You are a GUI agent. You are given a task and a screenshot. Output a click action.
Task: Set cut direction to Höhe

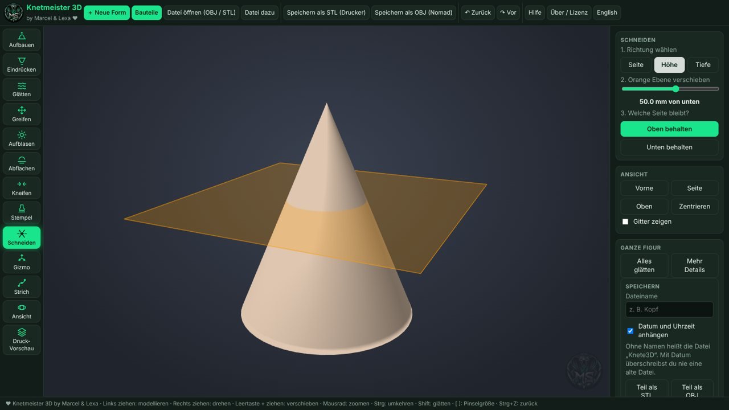[x=669, y=65]
